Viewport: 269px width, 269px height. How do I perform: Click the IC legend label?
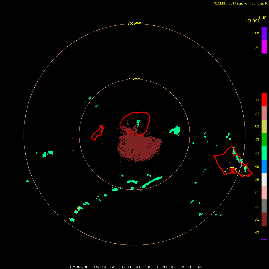click(x=256, y=193)
